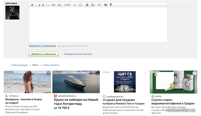Click Добавить сообщение button
The width and height of the screenshot is (201, 116).
click(43, 54)
